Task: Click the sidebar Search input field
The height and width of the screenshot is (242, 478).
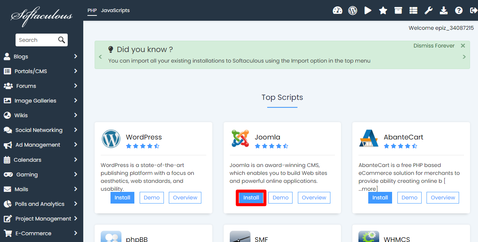Action: pos(37,40)
